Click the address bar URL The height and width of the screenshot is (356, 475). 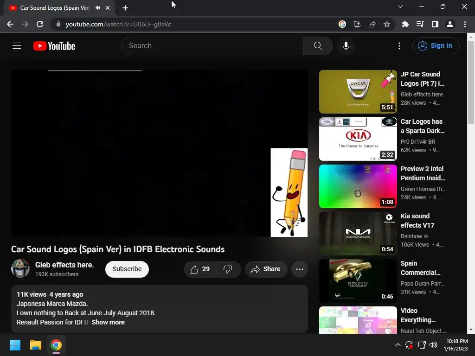118,24
